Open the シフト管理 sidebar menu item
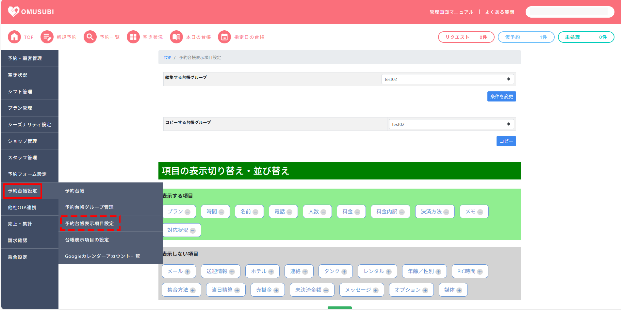The height and width of the screenshot is (310, 621). 20,92
